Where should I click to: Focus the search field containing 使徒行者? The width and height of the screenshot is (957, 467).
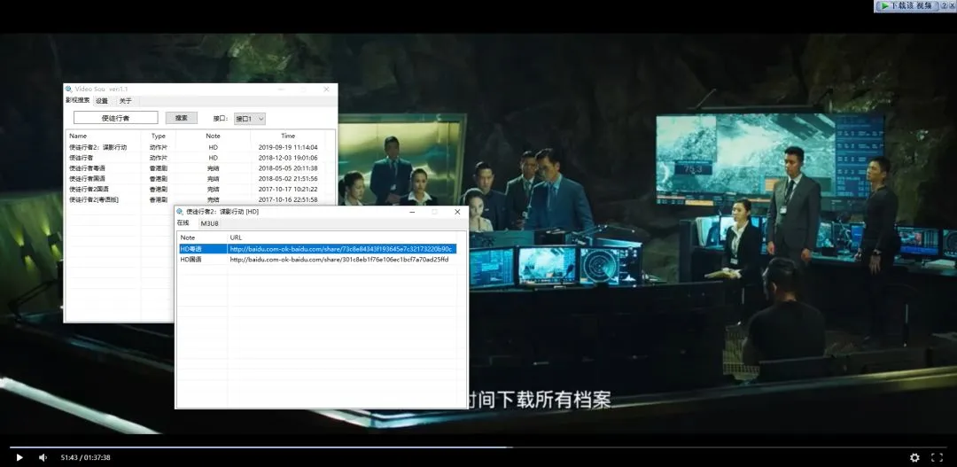click(x=115, y=118)
